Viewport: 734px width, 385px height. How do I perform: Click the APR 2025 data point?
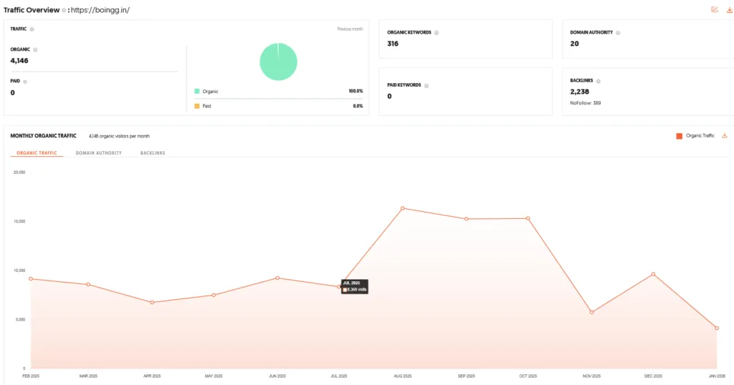pyautogui.click(x=152, y=303)
